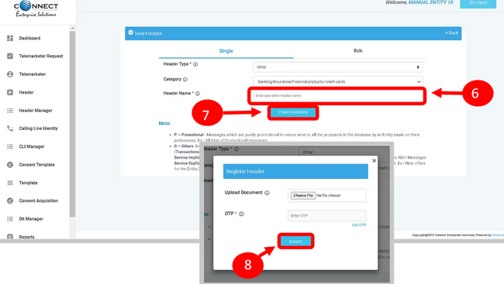504x284 pixels.
Task: Switch to the Single tab
Action: click(226, 51)
